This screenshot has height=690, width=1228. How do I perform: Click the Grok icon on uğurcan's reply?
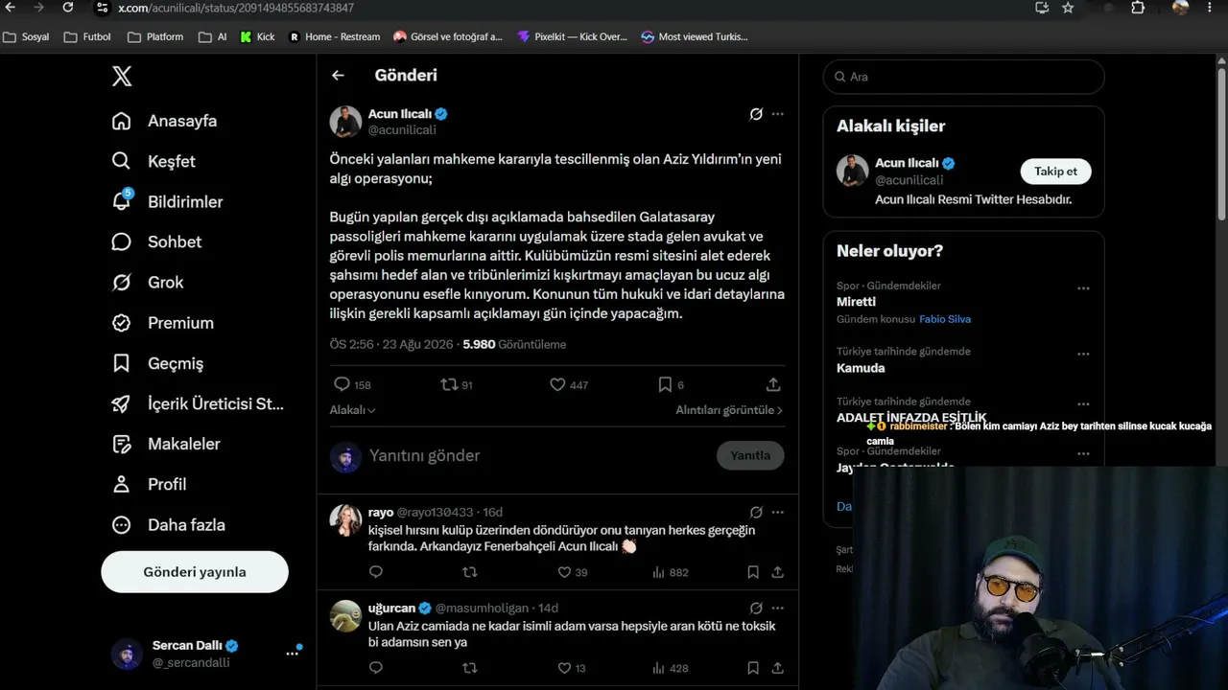756,609
